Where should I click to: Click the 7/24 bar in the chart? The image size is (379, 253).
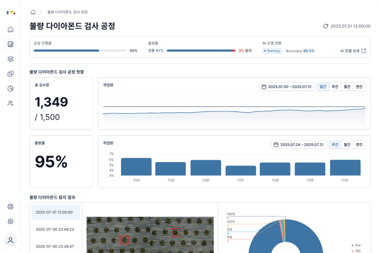[x=136, y=167]
